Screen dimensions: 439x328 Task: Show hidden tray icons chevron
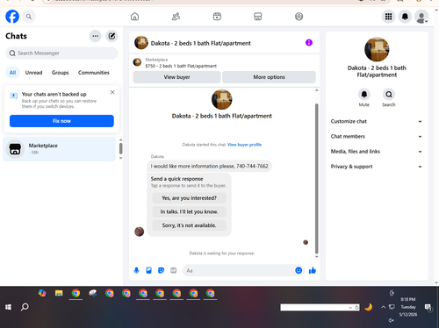tap(383, 307)
